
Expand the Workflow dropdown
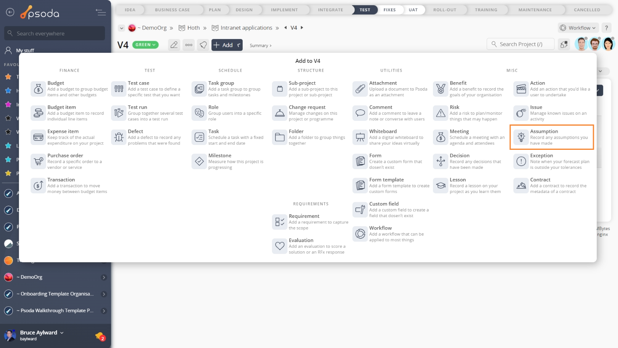579,28
